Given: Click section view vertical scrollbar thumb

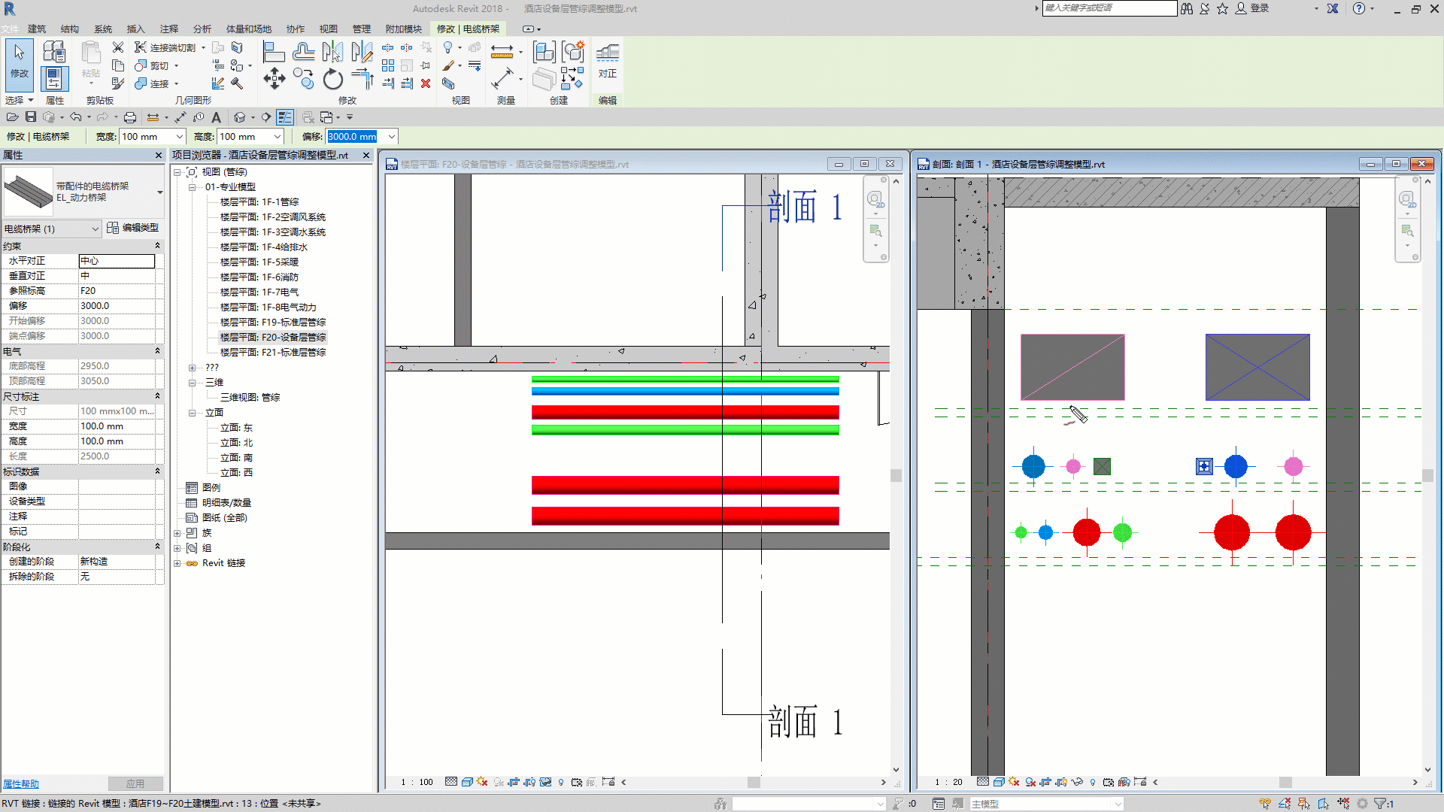Looking at the screenshot, I should pos(1427,475).
